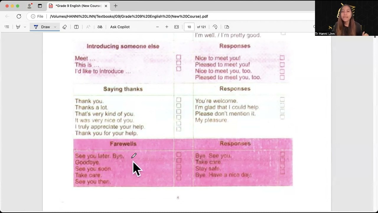The width and height of the screenshot is (378, 213).
Task: Click the 'Saying thanks' heading
Action: tap(123, 89)
